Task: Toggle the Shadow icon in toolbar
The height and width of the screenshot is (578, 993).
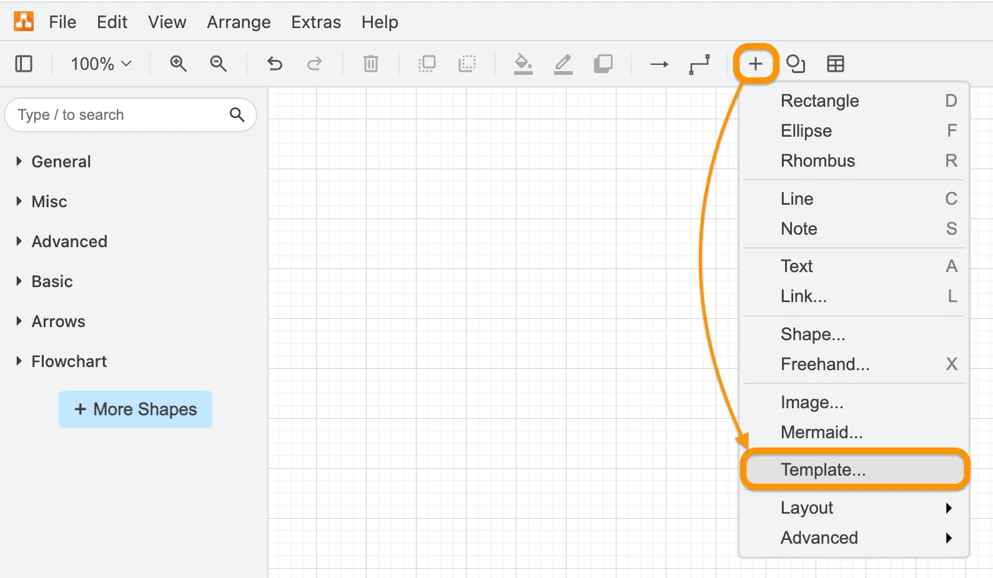Action: tap(603, 64)
